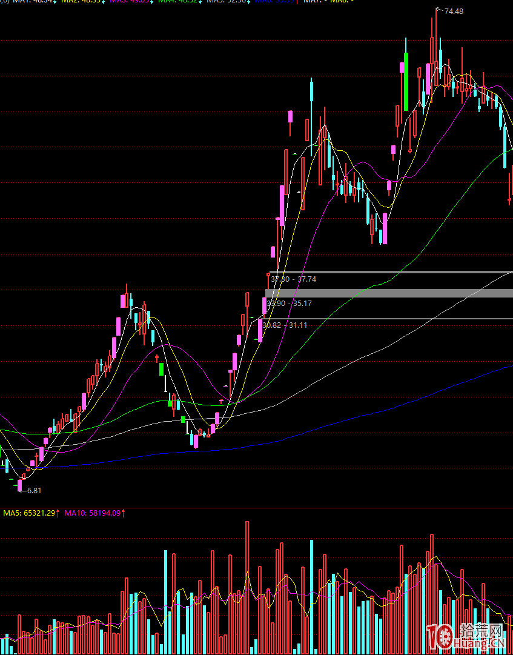Click the red candlestick marked 74.48
This screenshot has height=655, width=513.
tap(436, 46)
